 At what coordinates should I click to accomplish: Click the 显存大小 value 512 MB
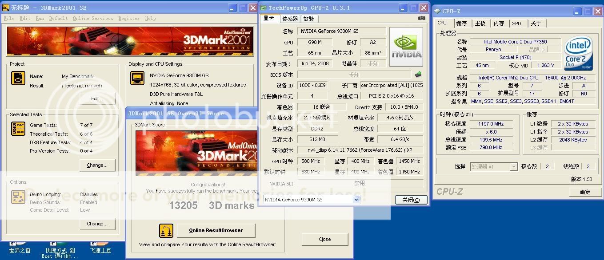[x=317, y=139]
